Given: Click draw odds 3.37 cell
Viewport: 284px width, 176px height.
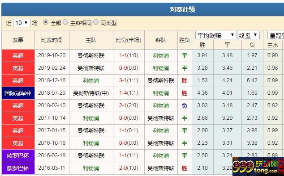Looking at the screenshot, I should [x=227, y=130].
